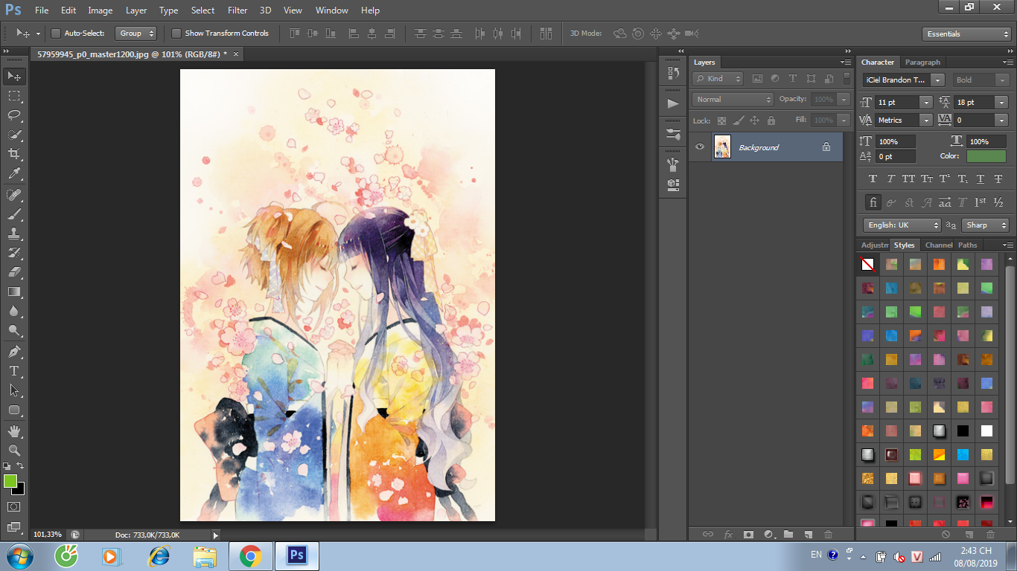Screen dimensions: 1017x571
Task: Open the font size 11 pt dropdown
Action: (925, 102)
